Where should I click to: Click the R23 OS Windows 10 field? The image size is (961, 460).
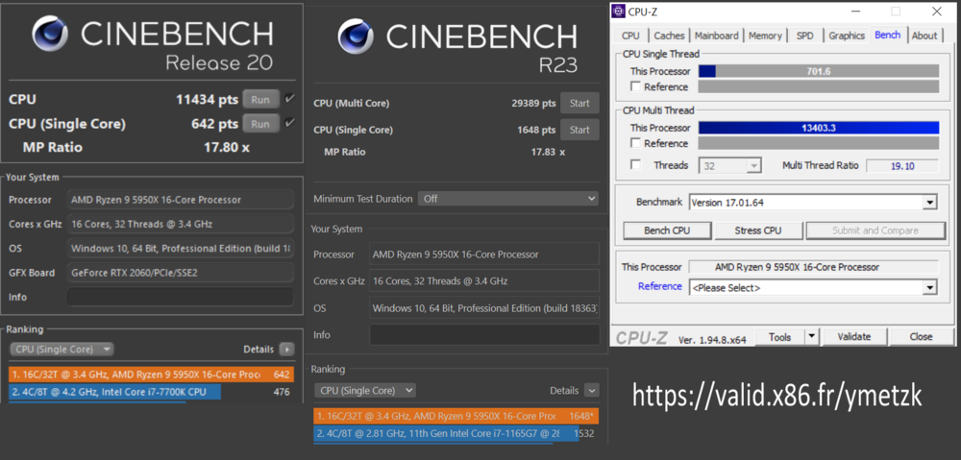click(484, 307)
